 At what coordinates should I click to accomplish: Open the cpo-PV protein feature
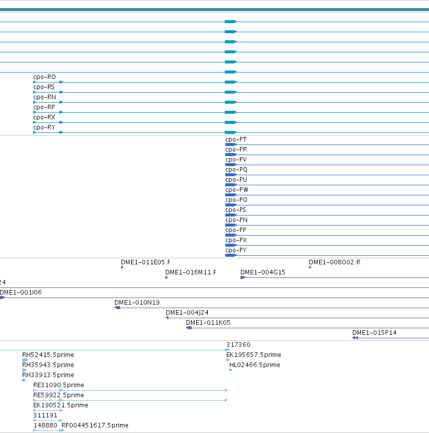click(x=236, y=160)
